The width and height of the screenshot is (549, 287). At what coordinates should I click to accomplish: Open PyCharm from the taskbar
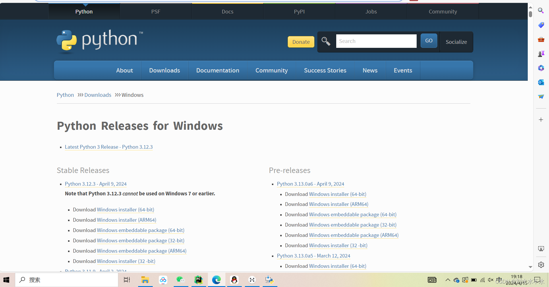pos(199,280)
